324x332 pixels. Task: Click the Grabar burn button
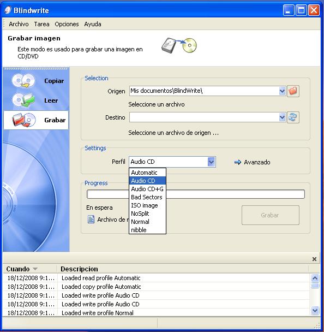[x=271, y=215]
